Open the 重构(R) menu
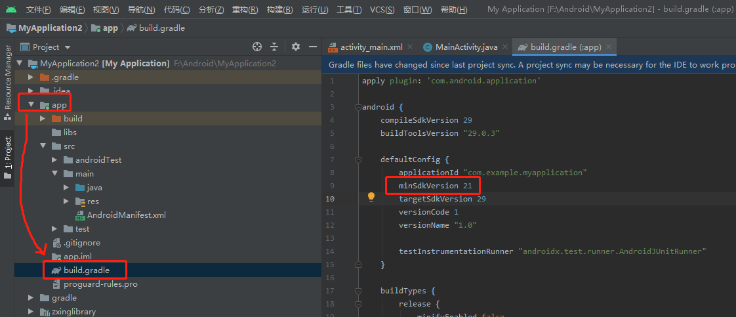 point(245,10)
